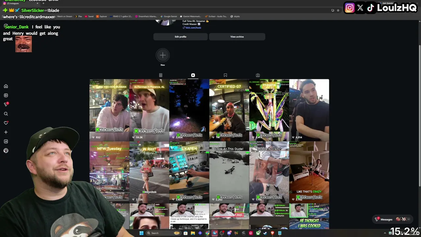Click the View archive button
421x237 pixels.
coord(237,37)
